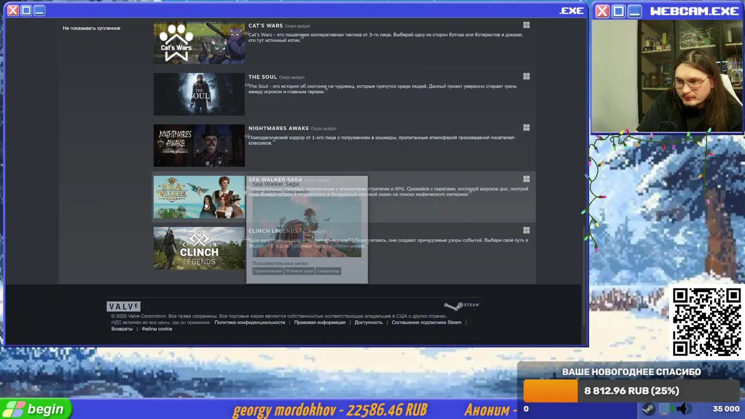Click the Windows icon on Sea Walker Saga row
This screenshot has width=745, height=419.
pyautogui.click(x=526, y=179)
